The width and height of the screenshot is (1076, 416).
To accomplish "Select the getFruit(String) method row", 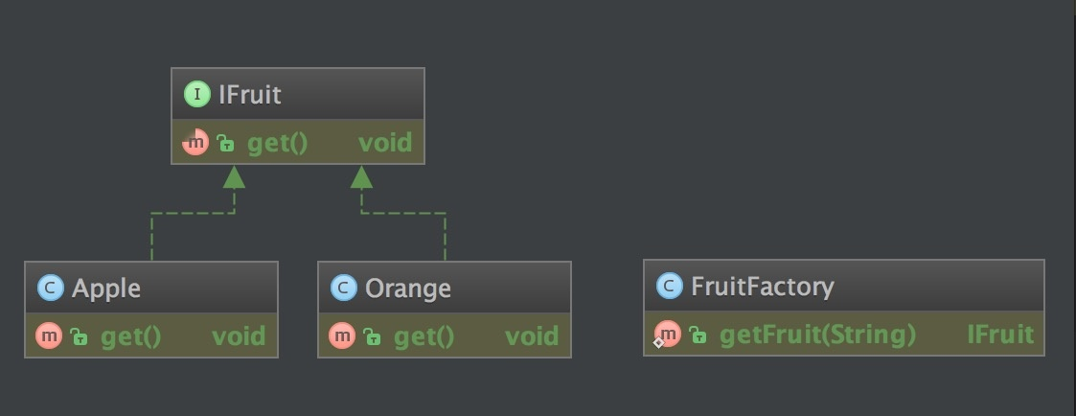I will [817, 335].
